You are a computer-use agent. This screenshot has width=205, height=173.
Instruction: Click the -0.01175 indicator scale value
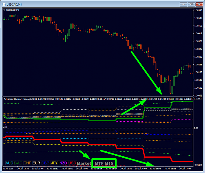(198, 165)
